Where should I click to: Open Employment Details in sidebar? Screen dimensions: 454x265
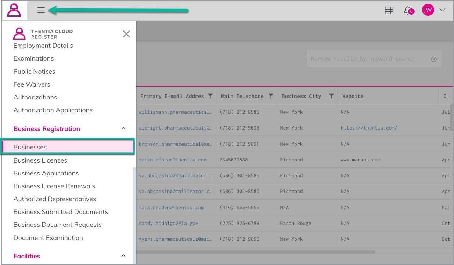click(x=43, y=46)
